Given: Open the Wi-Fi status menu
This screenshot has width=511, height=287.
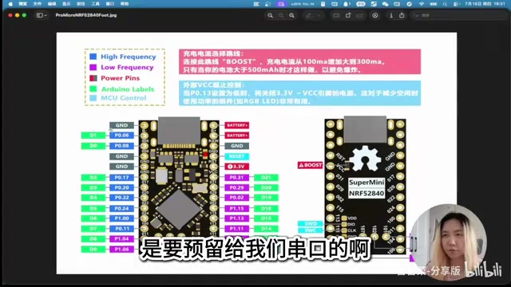Looking at the screenshot, I should point(422,4).
